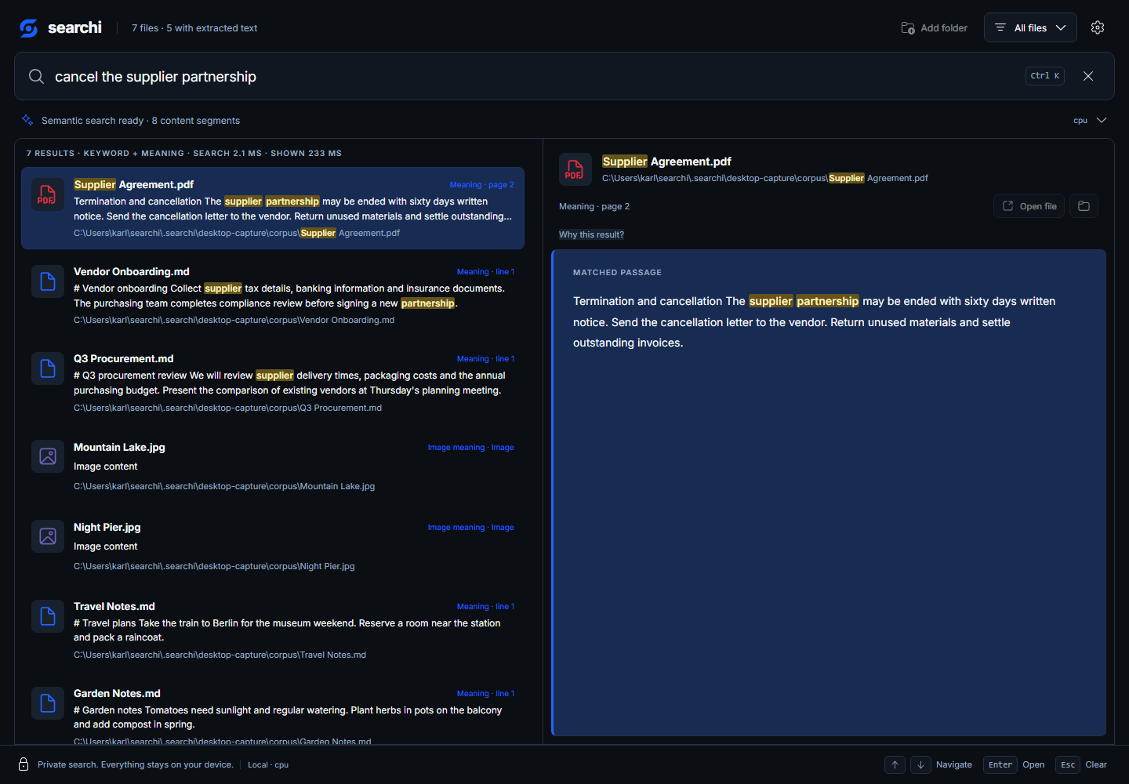Click file icon of Garden Notes.md
The image size is (1129, 784).
coord(47,703)
